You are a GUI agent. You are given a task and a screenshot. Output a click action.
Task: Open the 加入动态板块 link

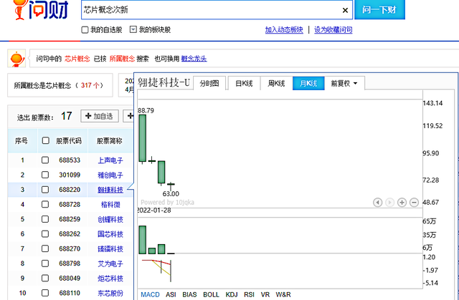284,30
